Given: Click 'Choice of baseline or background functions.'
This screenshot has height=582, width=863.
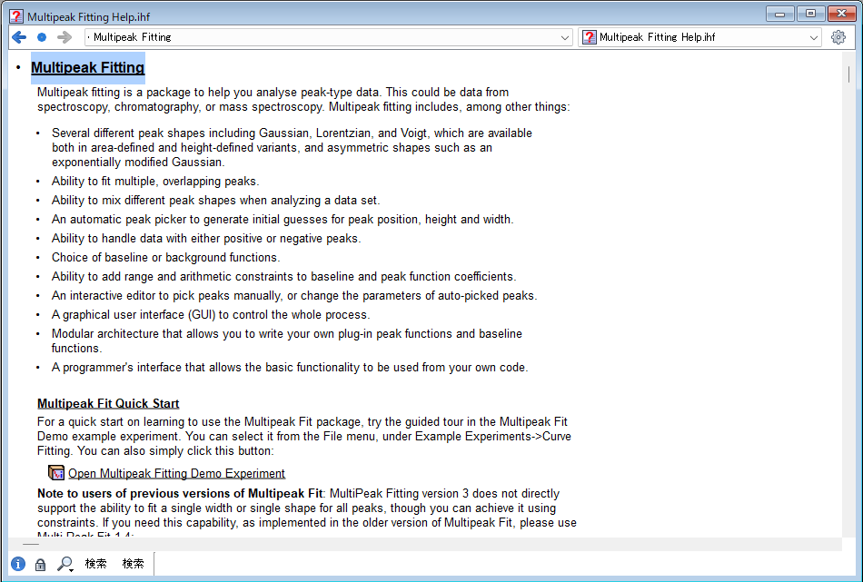Looking at the screenshot, I should pyautogui.click(x=165, y=258).
